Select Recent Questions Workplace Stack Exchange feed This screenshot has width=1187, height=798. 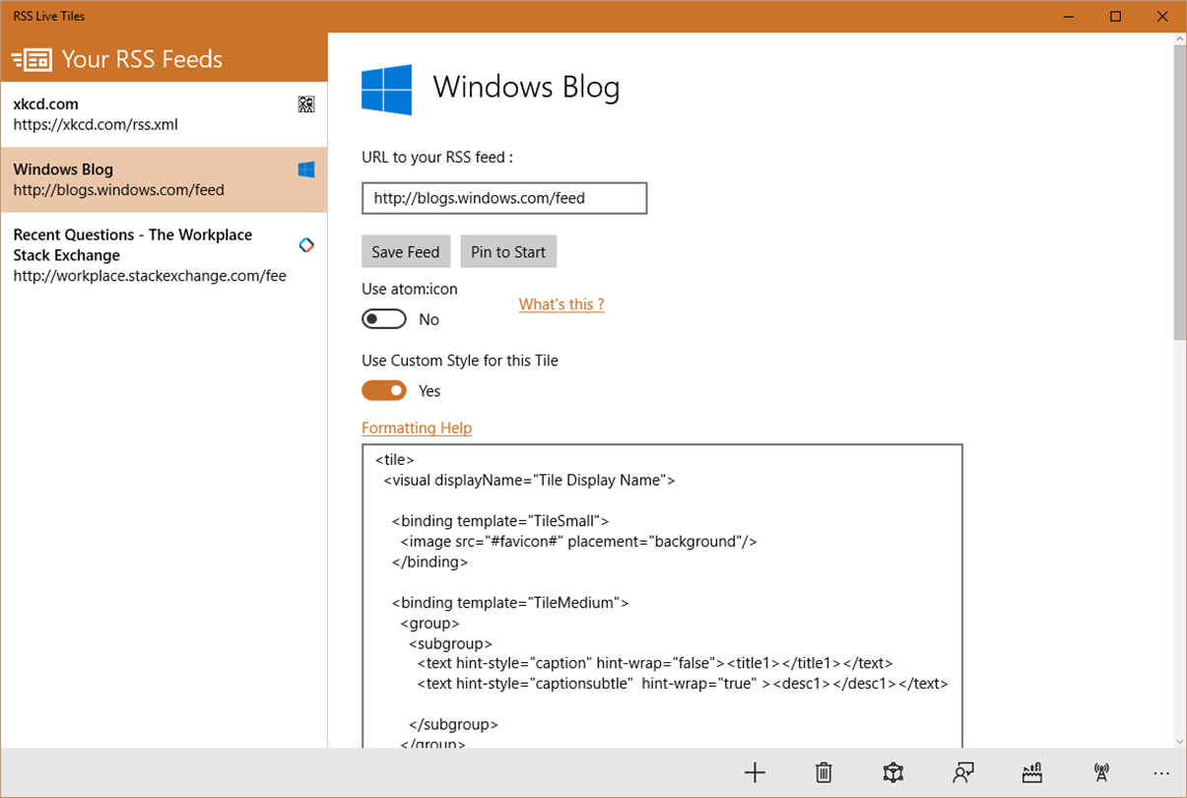click(164, 255)
